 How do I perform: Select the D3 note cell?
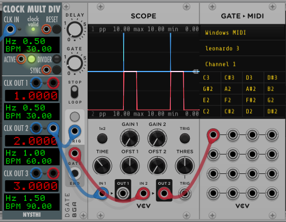click(253, 77)
